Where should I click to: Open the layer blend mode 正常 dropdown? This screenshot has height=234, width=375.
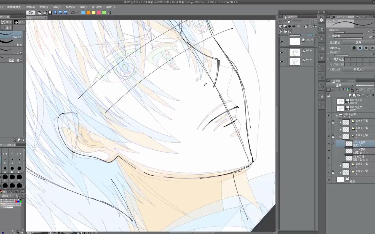[341, 85]
